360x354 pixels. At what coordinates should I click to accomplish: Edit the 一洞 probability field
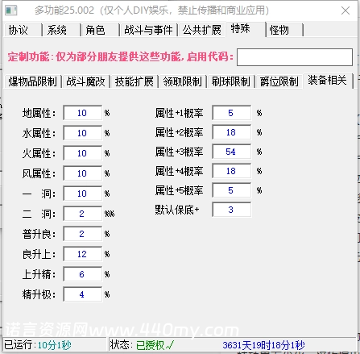pyautogui.click(x=82, y=194)
